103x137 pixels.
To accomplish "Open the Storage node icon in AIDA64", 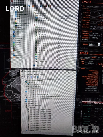I will (14, 40).
